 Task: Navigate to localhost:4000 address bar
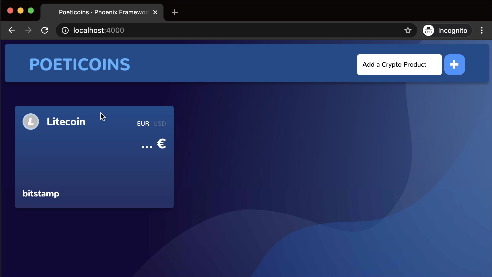click(x=99, y=31)
